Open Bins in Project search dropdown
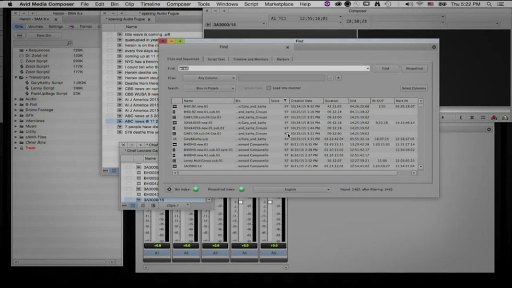The width and height of the screenshot is (512, 288). (209, 88)
